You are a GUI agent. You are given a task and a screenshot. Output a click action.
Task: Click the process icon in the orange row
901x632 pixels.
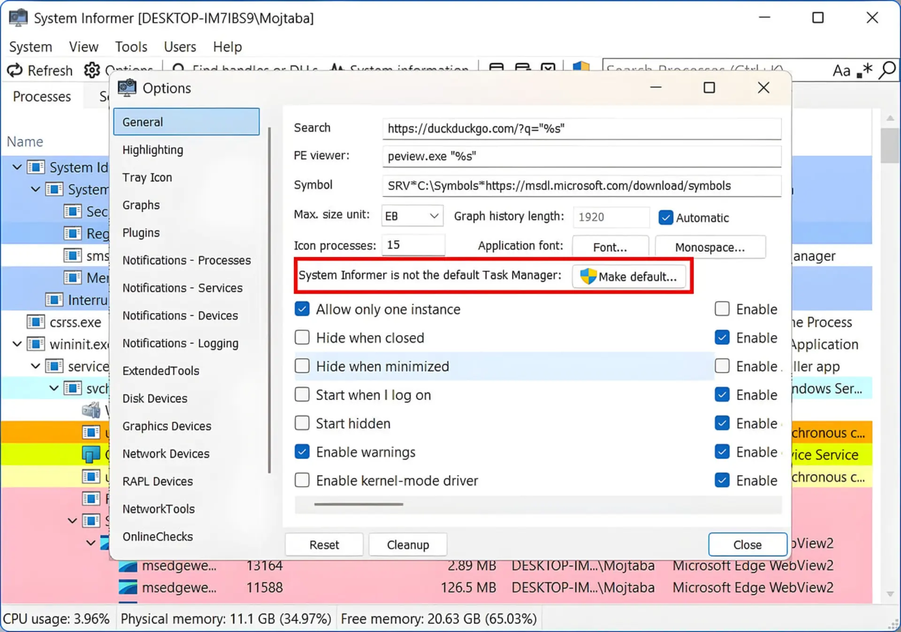(x=91, y=432)
